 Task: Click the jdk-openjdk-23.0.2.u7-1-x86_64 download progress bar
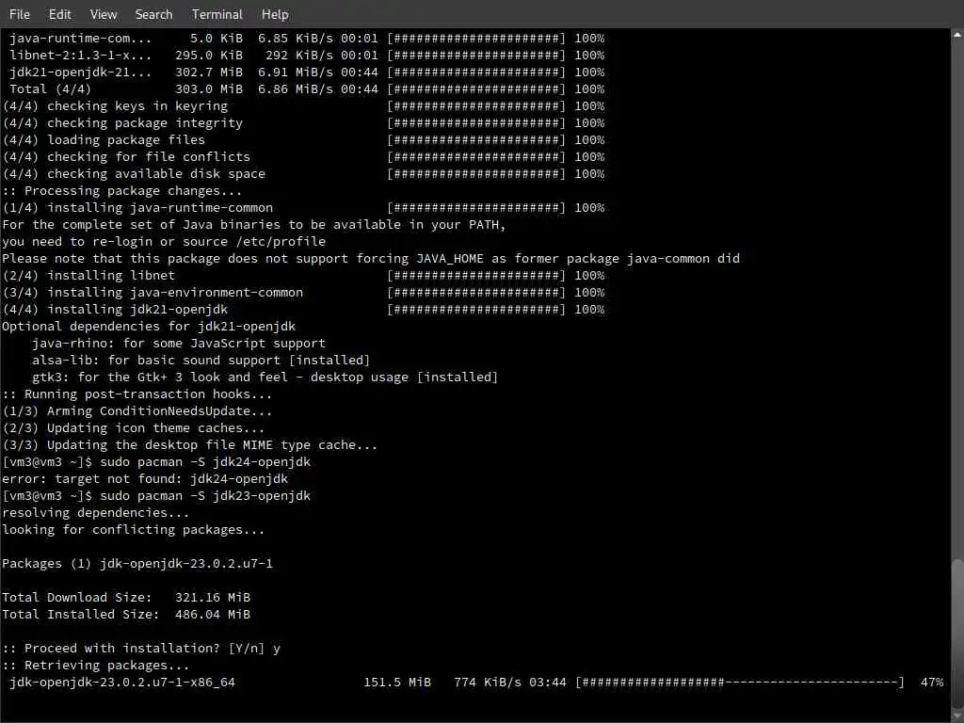[x=740, y=683]
